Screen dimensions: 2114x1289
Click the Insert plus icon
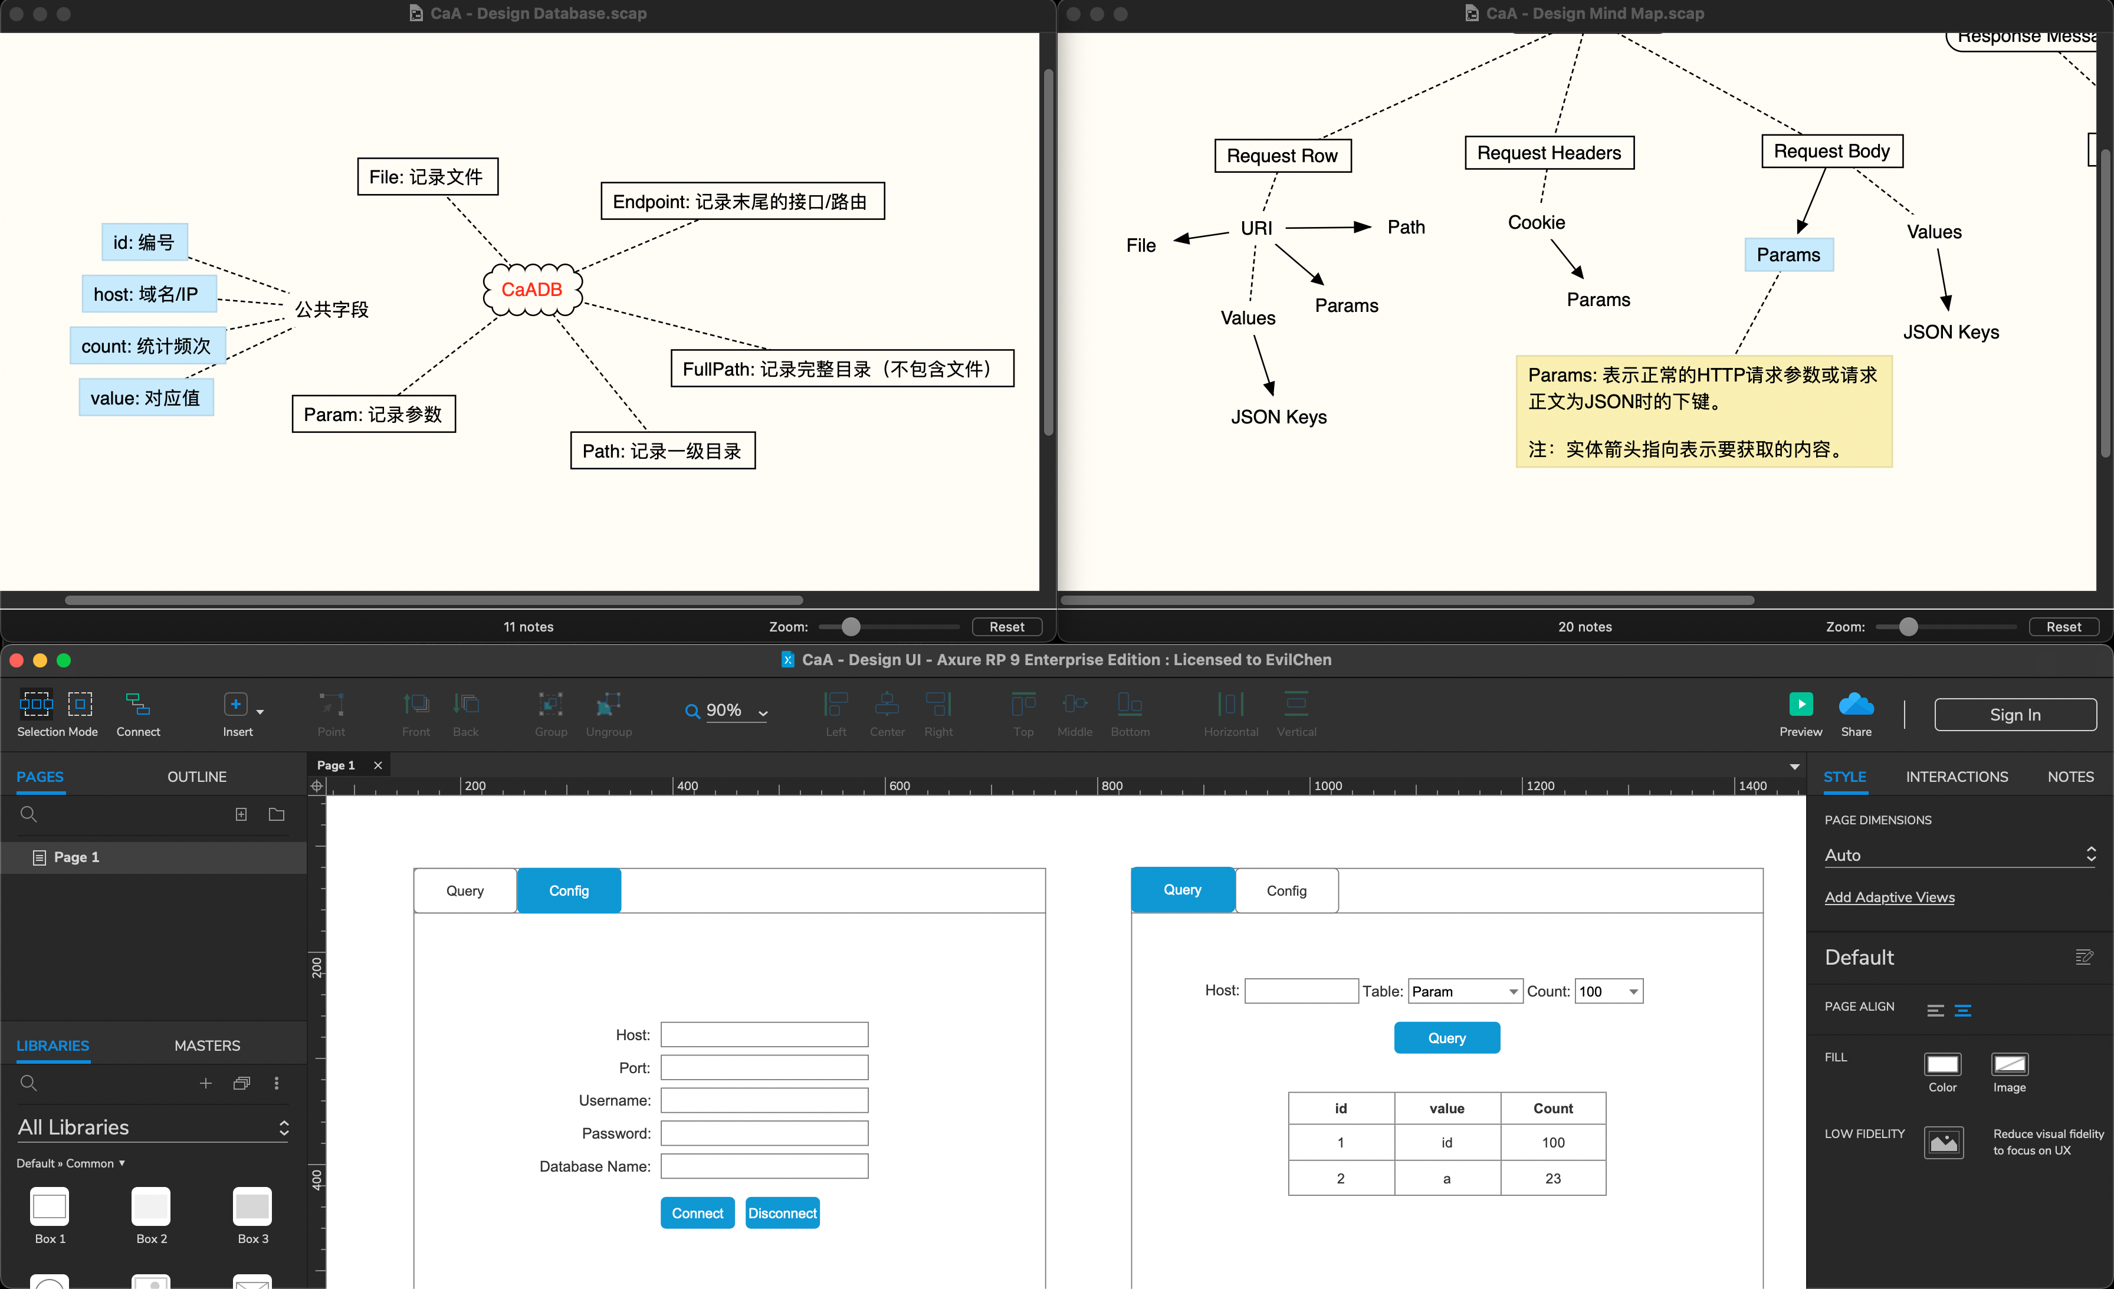tap(235, 705)
